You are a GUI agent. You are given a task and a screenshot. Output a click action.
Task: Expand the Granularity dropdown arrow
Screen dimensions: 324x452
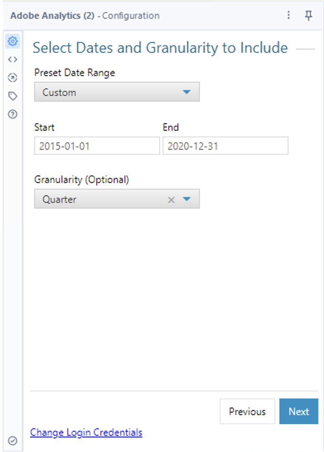[187, 199]
